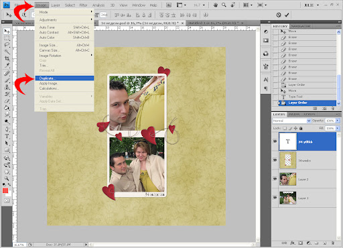Select the History Brush tool
Screen dimensions: 343x248
pos(7,94)
